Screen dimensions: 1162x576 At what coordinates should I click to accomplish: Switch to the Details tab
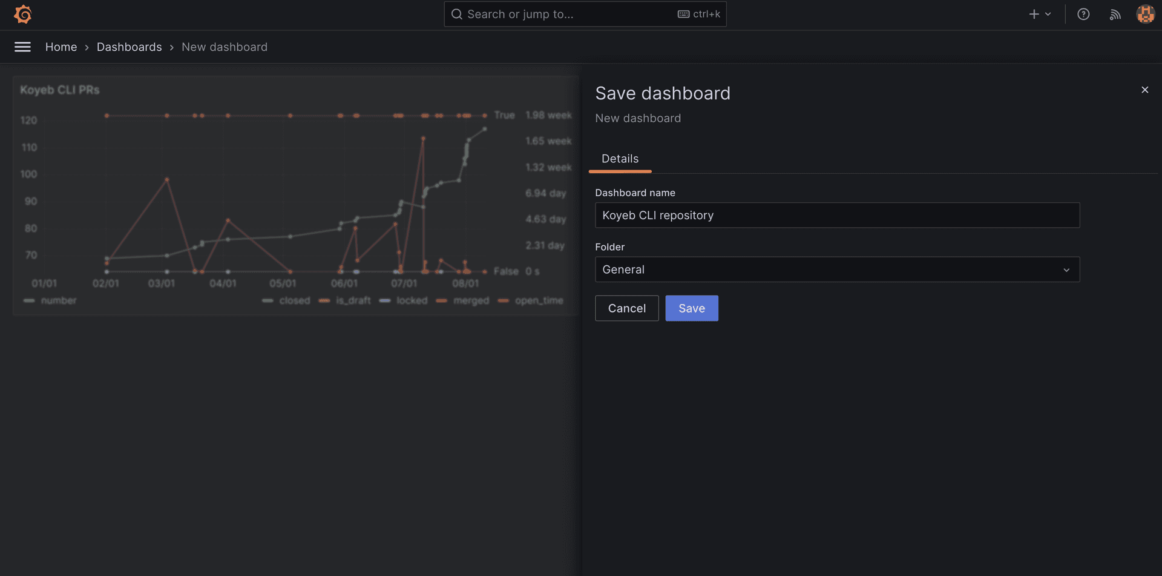[x=620, y=159]
